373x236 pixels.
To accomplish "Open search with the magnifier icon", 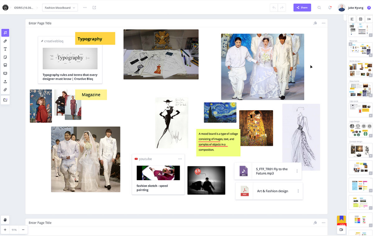I will (x=319, y=7).
